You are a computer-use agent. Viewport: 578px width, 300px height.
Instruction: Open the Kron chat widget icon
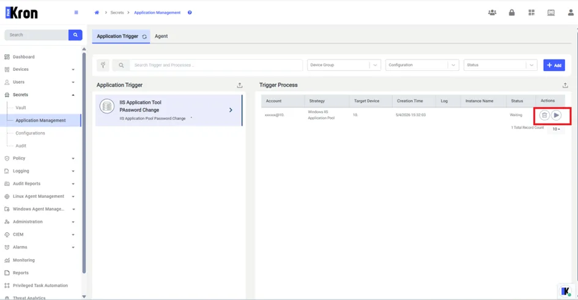tap(566, 291)
